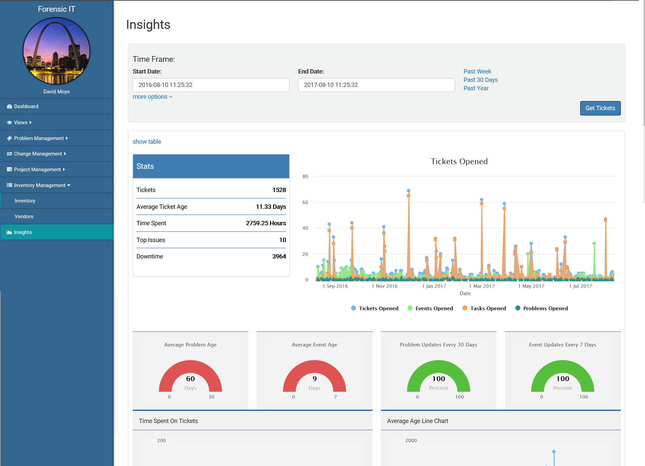
Task: Click into the Start Date field
Action: 211,85
